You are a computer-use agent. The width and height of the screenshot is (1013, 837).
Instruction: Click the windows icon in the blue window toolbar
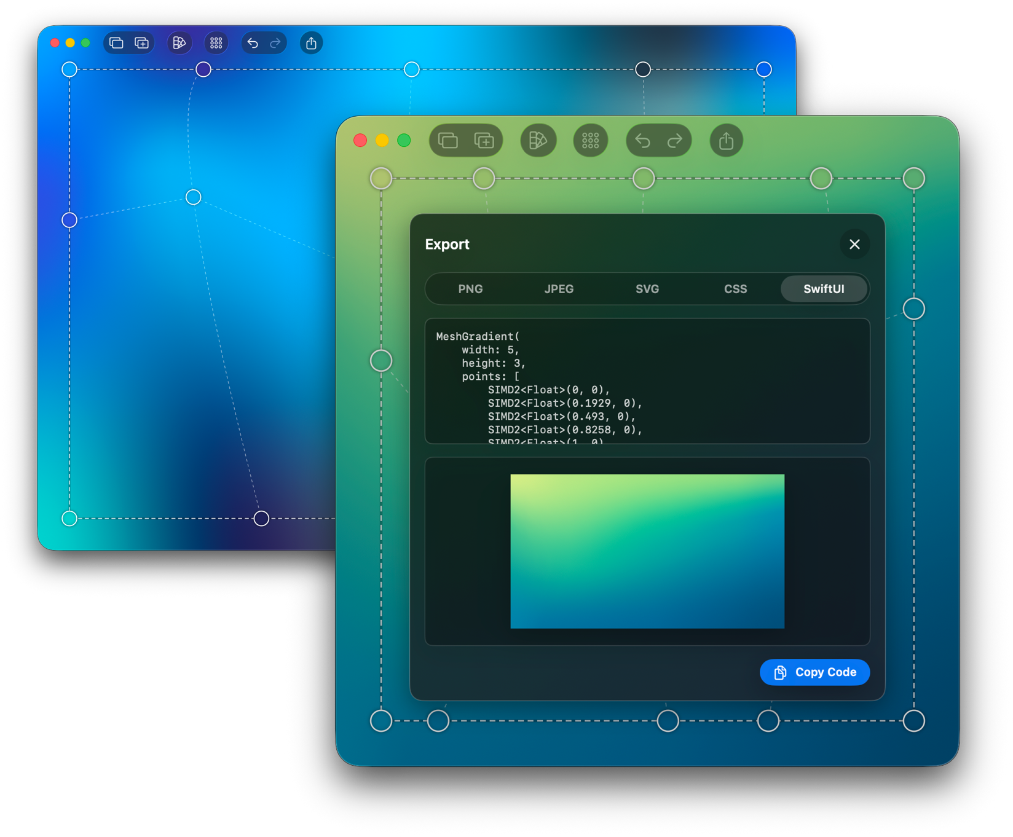click(x=116, y=43)
